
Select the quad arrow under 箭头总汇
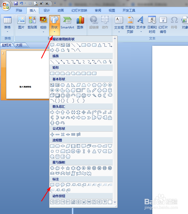point(84,112)
